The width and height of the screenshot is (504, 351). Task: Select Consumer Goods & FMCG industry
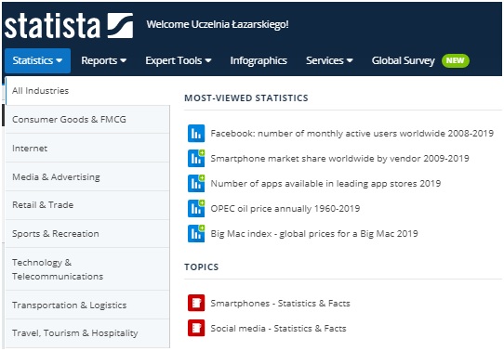pyautogui.click(x=87, y=120)
